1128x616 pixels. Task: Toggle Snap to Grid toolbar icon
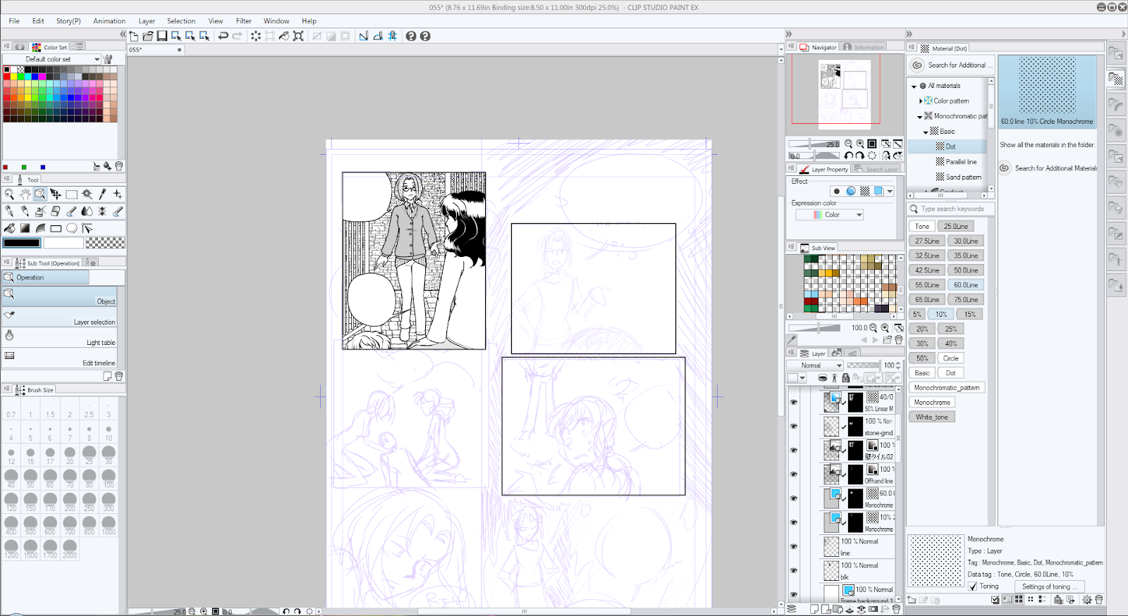393,36
